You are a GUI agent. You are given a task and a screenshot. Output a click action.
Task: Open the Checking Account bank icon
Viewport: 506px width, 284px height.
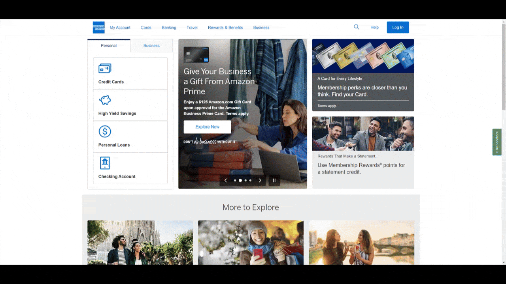(105, 163)
